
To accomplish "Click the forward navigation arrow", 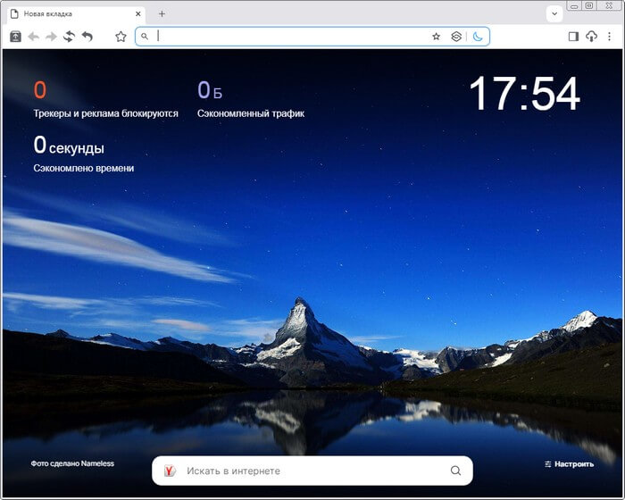I will (51, 37).
